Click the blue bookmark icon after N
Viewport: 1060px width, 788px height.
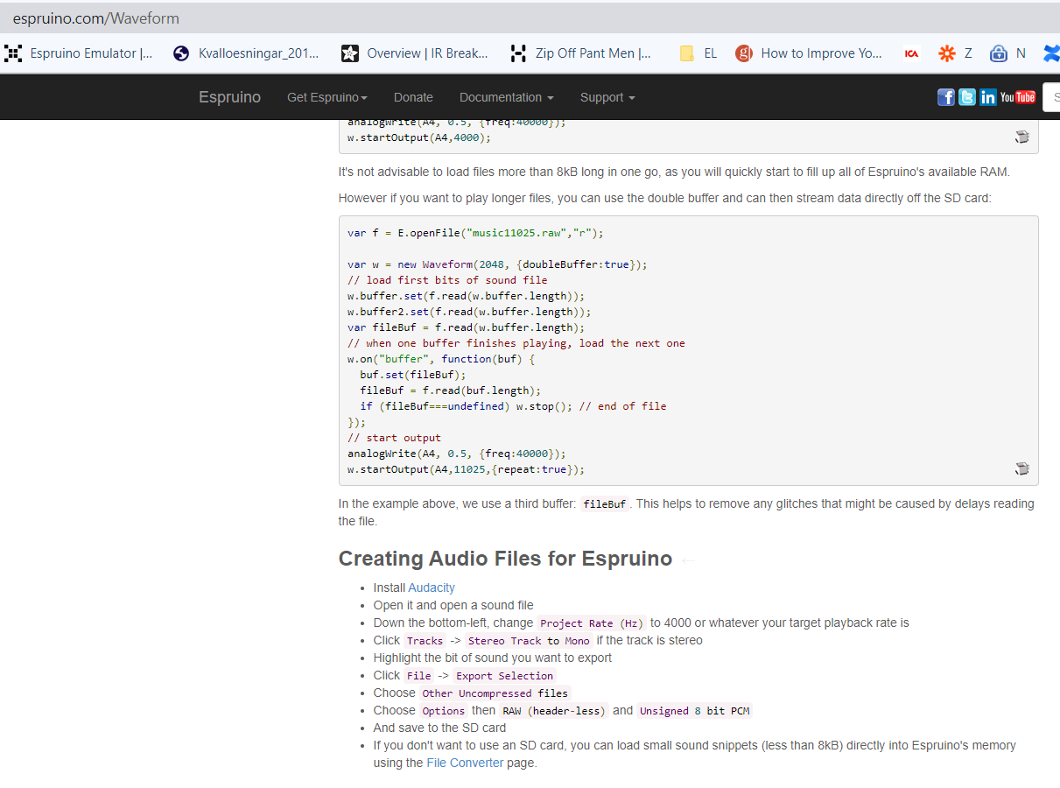1051,53
